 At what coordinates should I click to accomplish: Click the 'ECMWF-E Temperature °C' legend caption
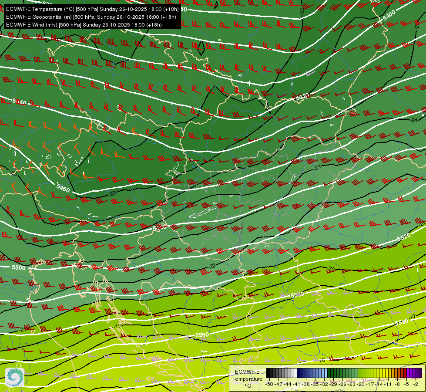tap(247, 378)
